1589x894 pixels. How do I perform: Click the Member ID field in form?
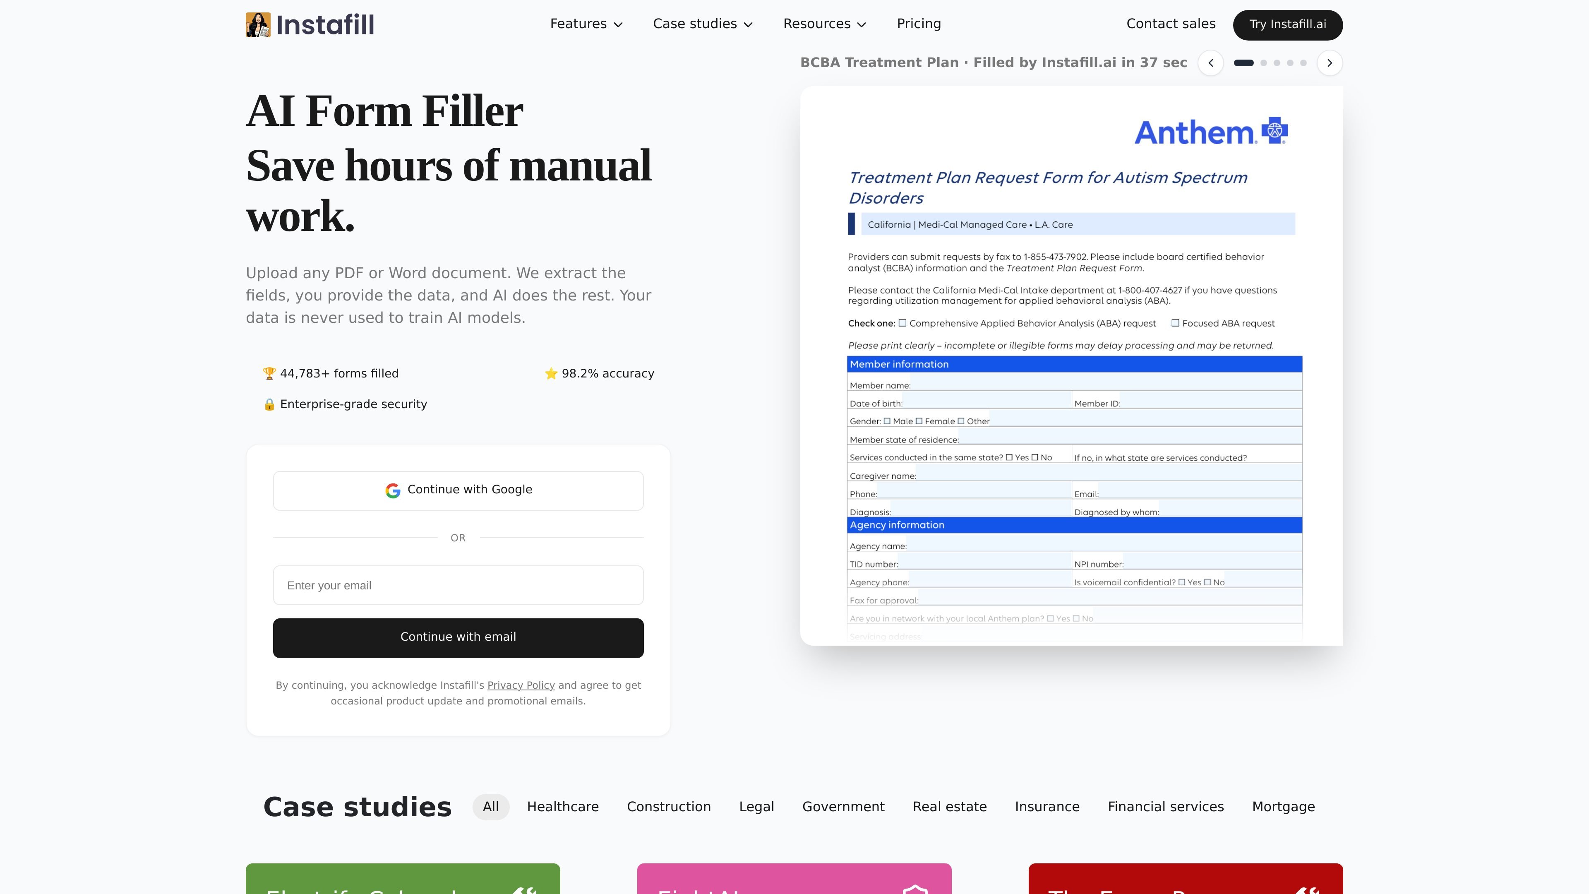click(x=1210, y=400)
